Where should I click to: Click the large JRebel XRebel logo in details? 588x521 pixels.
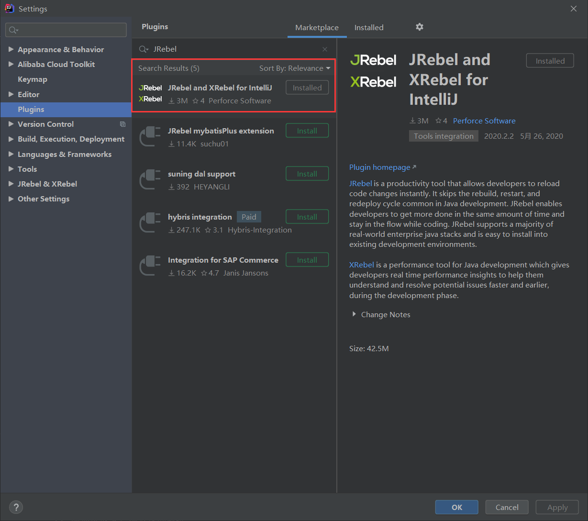pyautogui.click(x=373, y=71)
